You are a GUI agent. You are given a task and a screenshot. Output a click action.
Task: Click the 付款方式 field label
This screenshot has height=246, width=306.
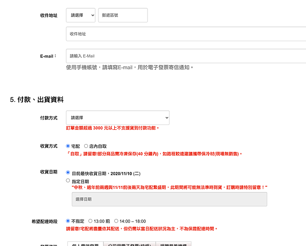(49, 118)
